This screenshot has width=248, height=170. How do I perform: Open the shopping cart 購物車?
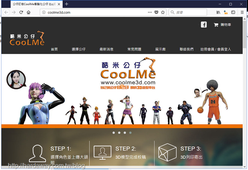click(222, 25)
